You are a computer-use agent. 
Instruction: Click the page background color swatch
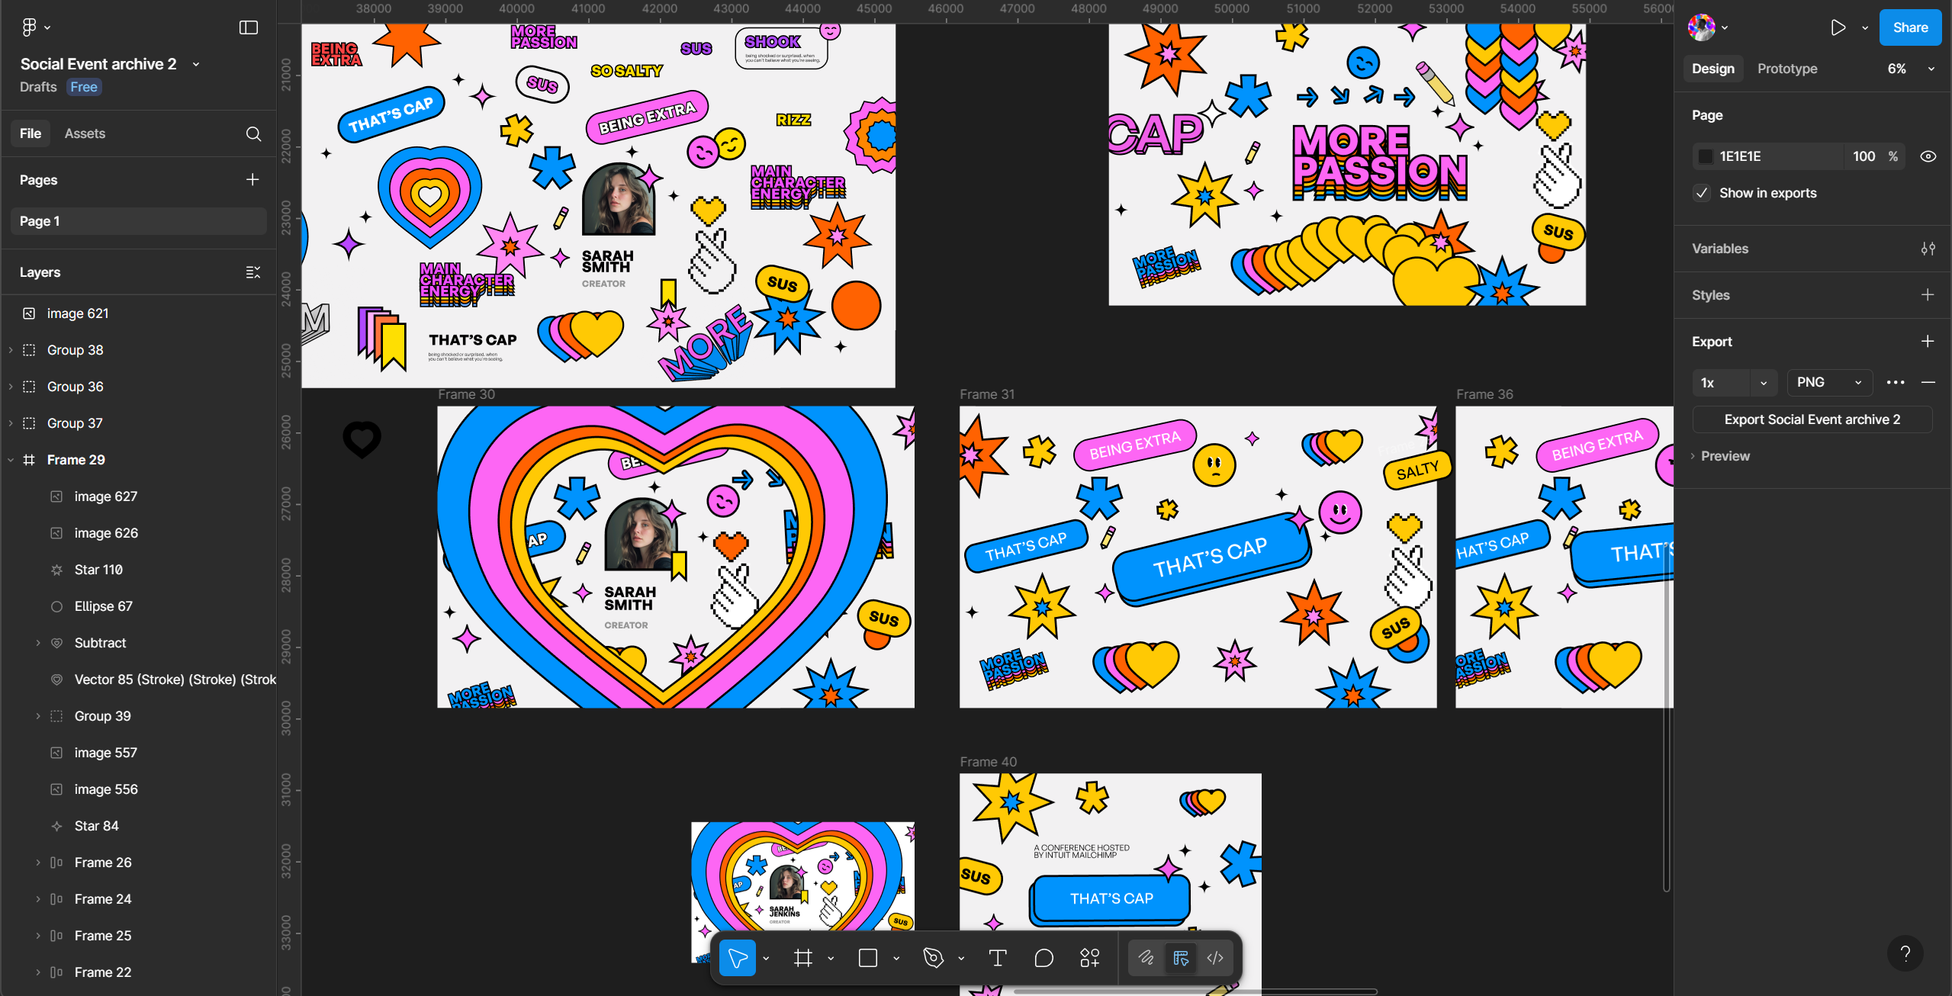[1706, 156]
